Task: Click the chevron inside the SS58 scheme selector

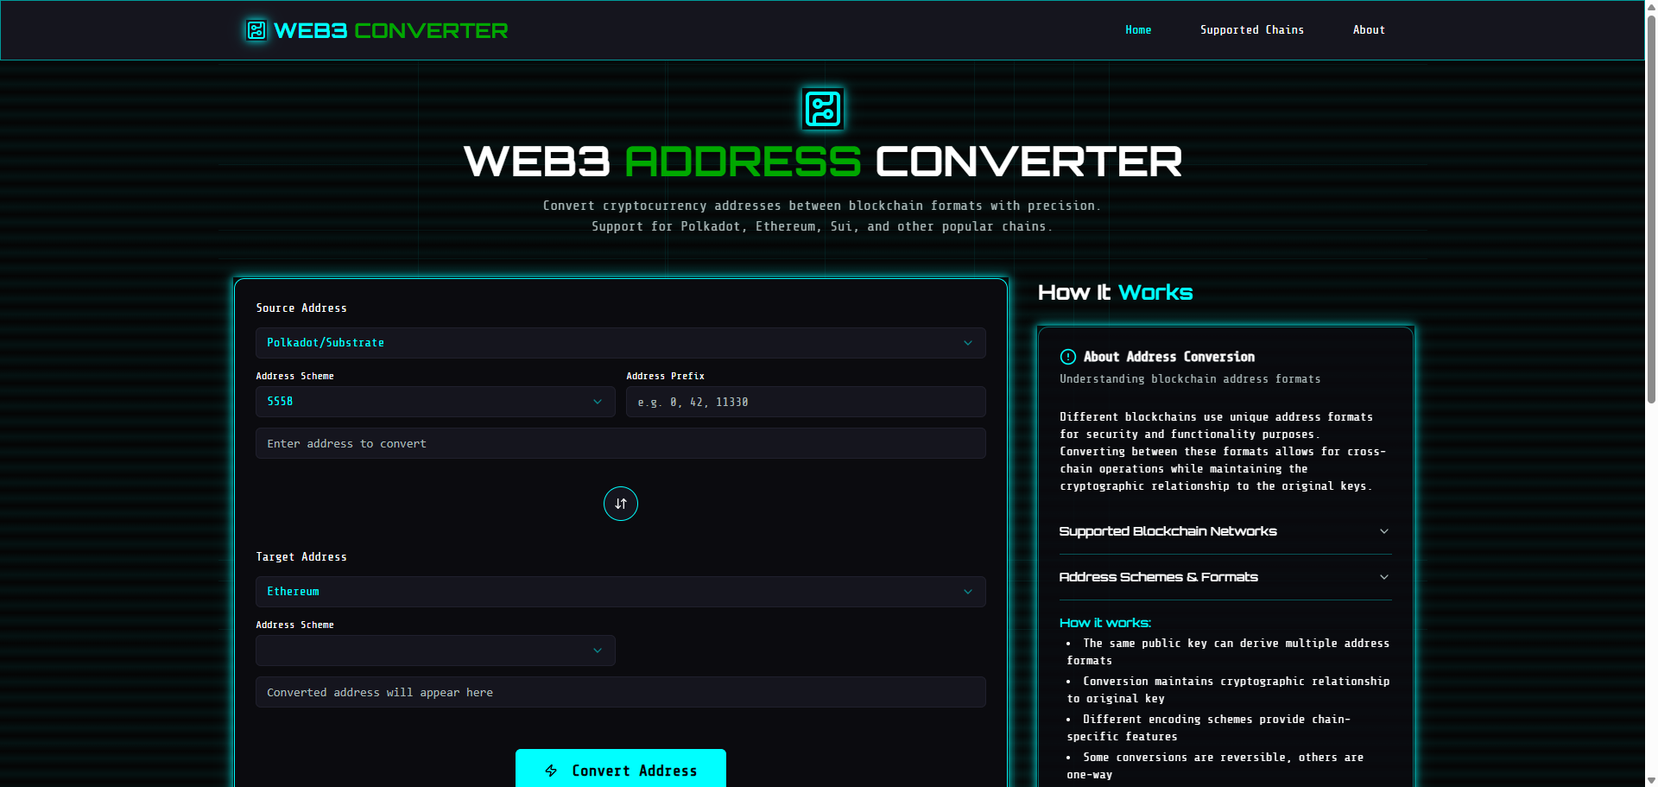Action: (598, 402)
